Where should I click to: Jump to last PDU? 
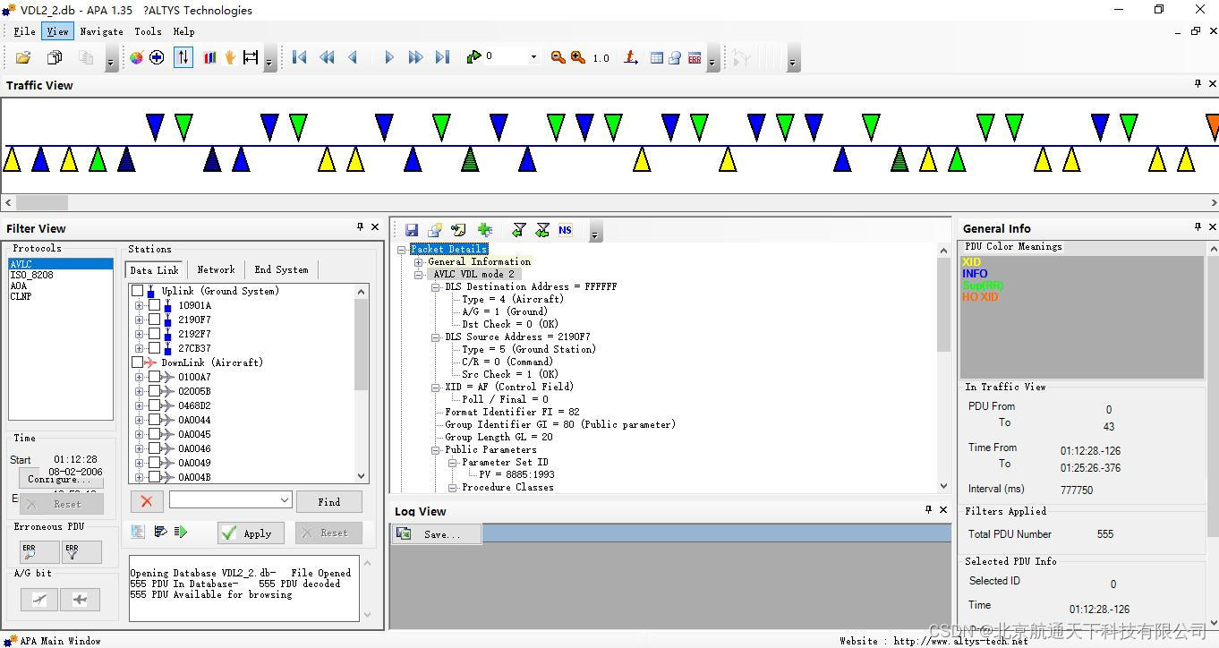click(442, 57)
